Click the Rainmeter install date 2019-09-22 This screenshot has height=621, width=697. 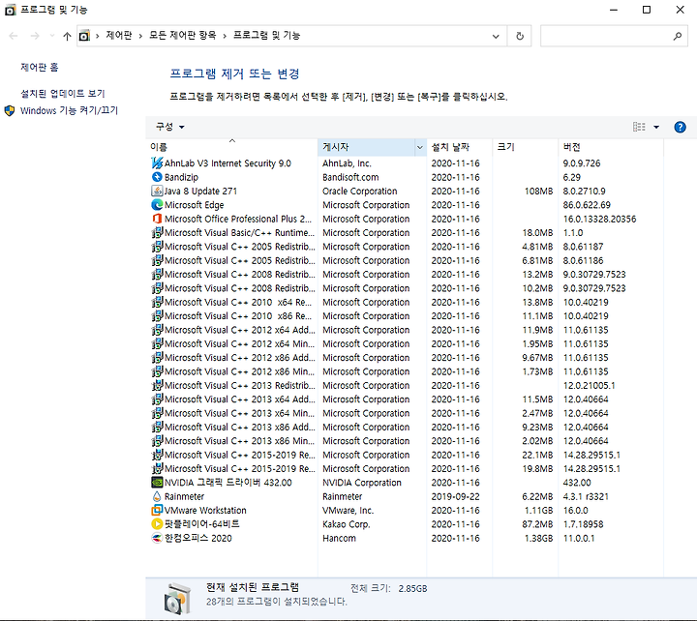pos(455,496)
